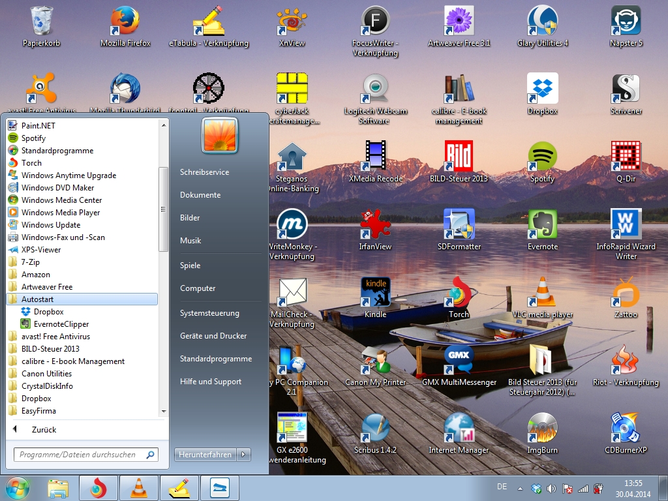668x501 pixels.
Task: Expand the Amazon program folder
Action: [82, 275]
